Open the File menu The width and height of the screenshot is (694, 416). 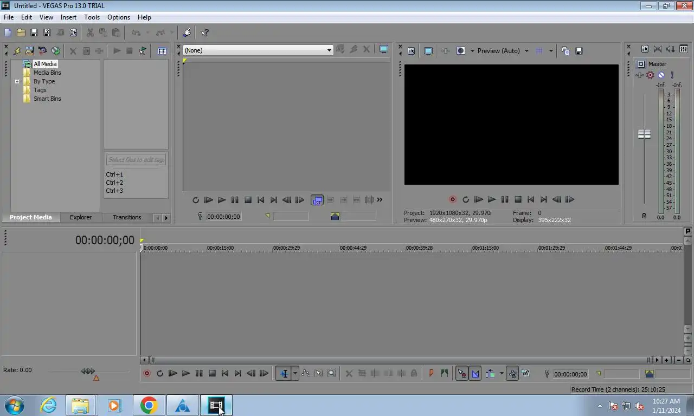(9, 17)
